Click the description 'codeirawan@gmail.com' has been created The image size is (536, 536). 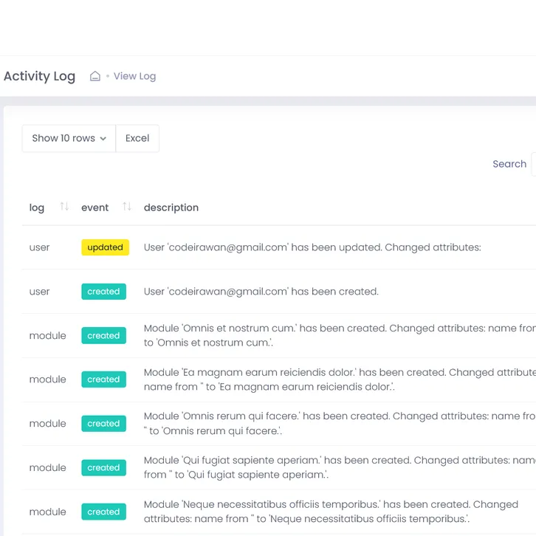[261, 292]
